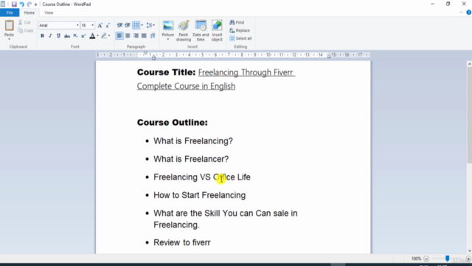The image size is (472, 266).
Task: Apply the text color A button
Action: pos(92,36)
